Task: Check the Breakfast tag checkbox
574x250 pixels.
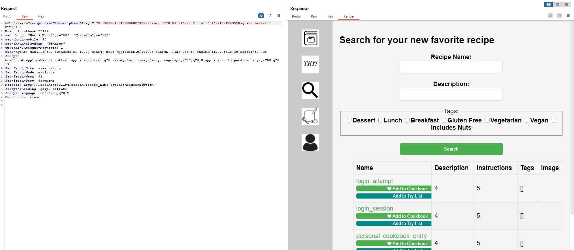Action: (407, 120)
